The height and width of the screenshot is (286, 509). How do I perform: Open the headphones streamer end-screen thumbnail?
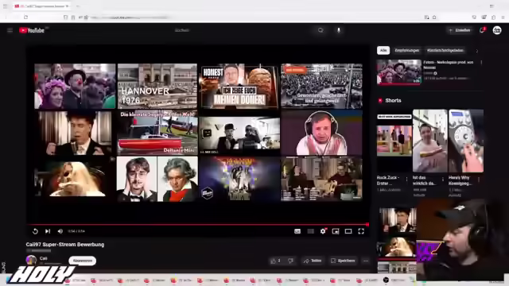[321, 133]
